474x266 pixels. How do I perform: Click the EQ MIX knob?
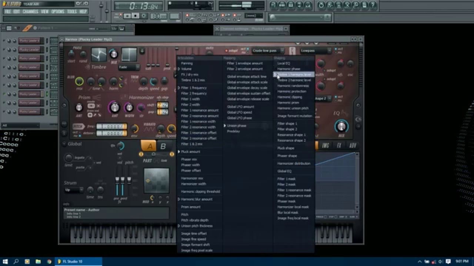(341, 127)
